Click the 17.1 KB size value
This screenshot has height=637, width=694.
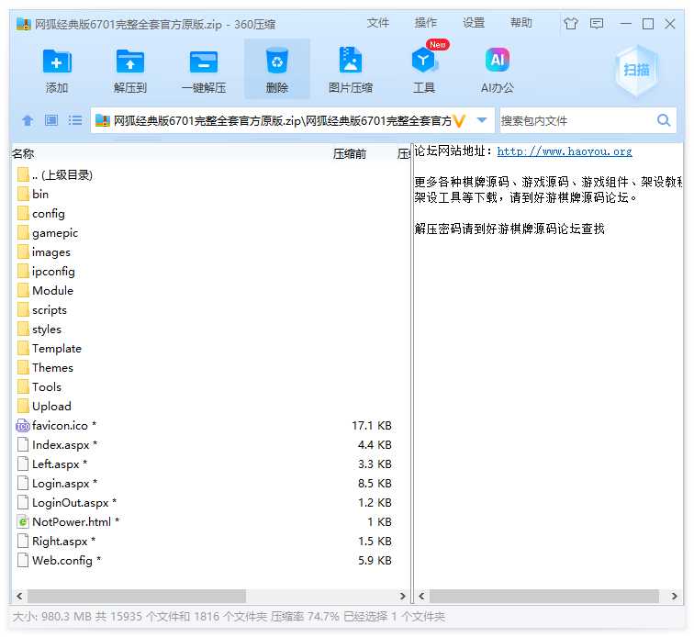tap(372, 425)
